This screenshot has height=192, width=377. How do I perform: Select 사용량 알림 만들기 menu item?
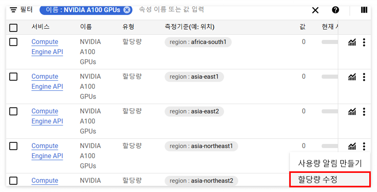click(x=330, y=163)
